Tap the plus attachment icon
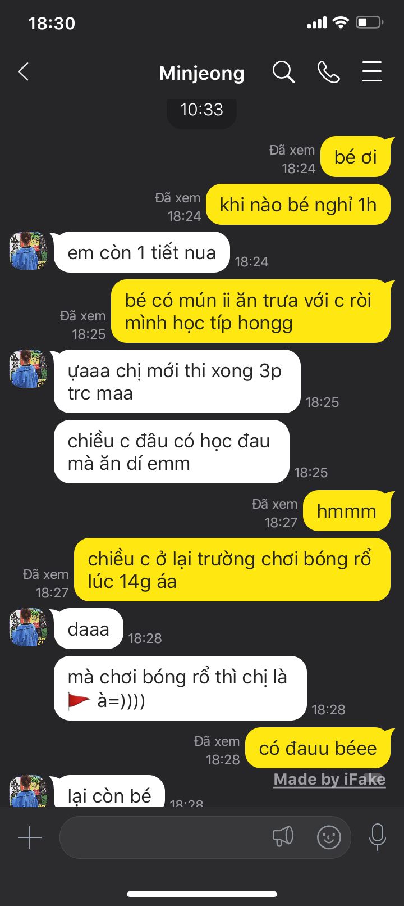Screen dimensions: 404x906 click(30, 837)
